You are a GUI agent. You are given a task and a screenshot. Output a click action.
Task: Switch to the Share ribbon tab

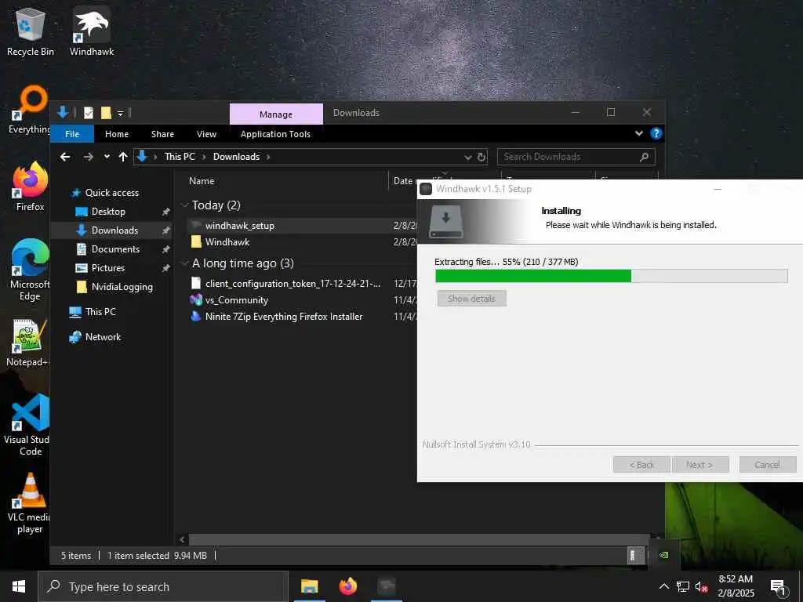(162, 133)
